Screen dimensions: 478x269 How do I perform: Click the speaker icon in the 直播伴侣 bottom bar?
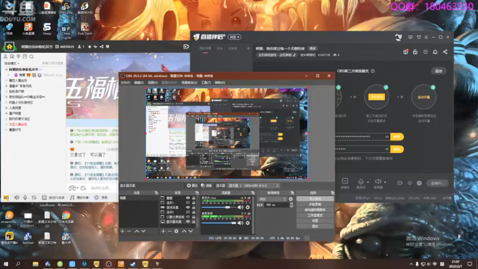pos(378,182)
